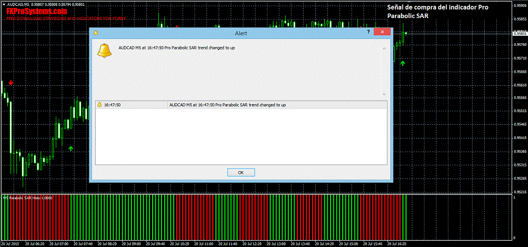Click the 20 Jul 2015 time axis label

pos(11,244)
